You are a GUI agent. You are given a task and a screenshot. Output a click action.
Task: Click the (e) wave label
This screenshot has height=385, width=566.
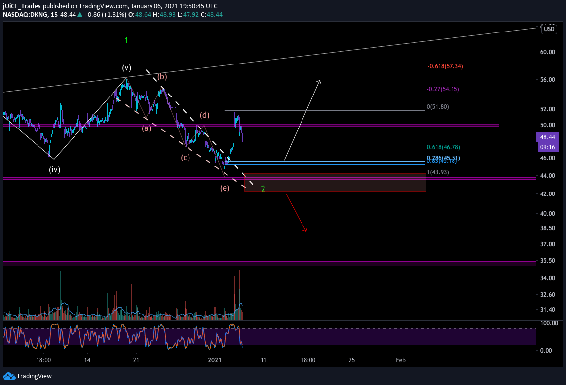tap(225, 188)
